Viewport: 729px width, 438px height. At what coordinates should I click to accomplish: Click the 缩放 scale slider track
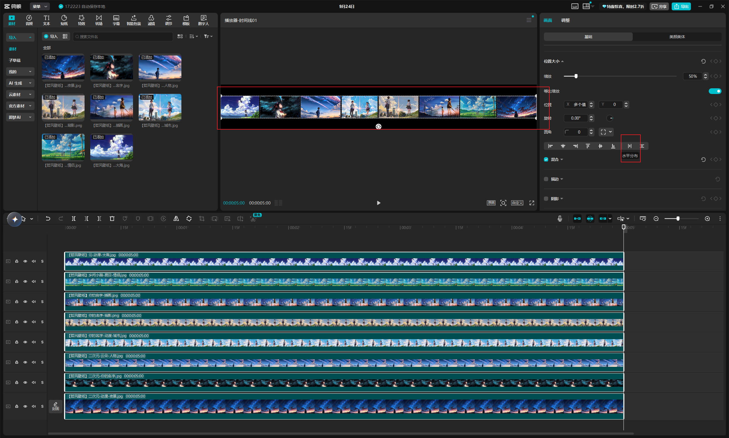click(x=620, y=76)
